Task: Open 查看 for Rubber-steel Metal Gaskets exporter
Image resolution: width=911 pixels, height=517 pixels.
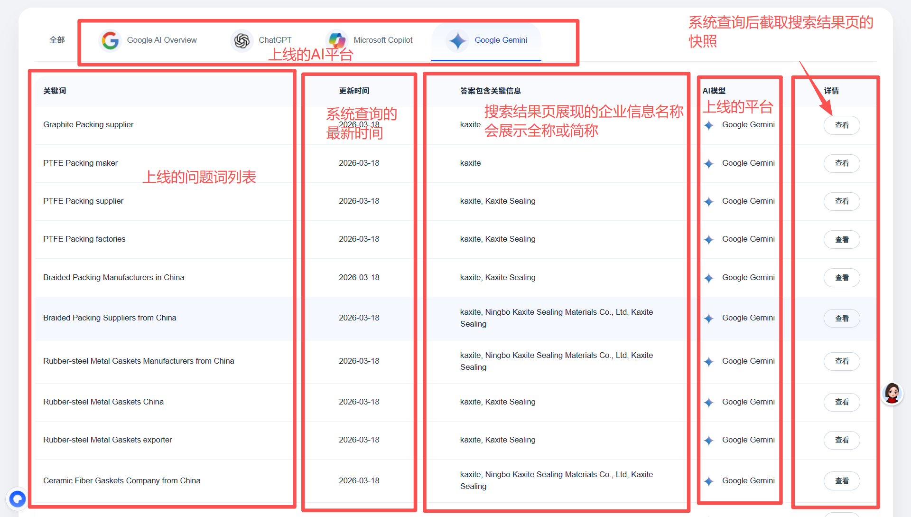Action: click(x=841, y=440)
